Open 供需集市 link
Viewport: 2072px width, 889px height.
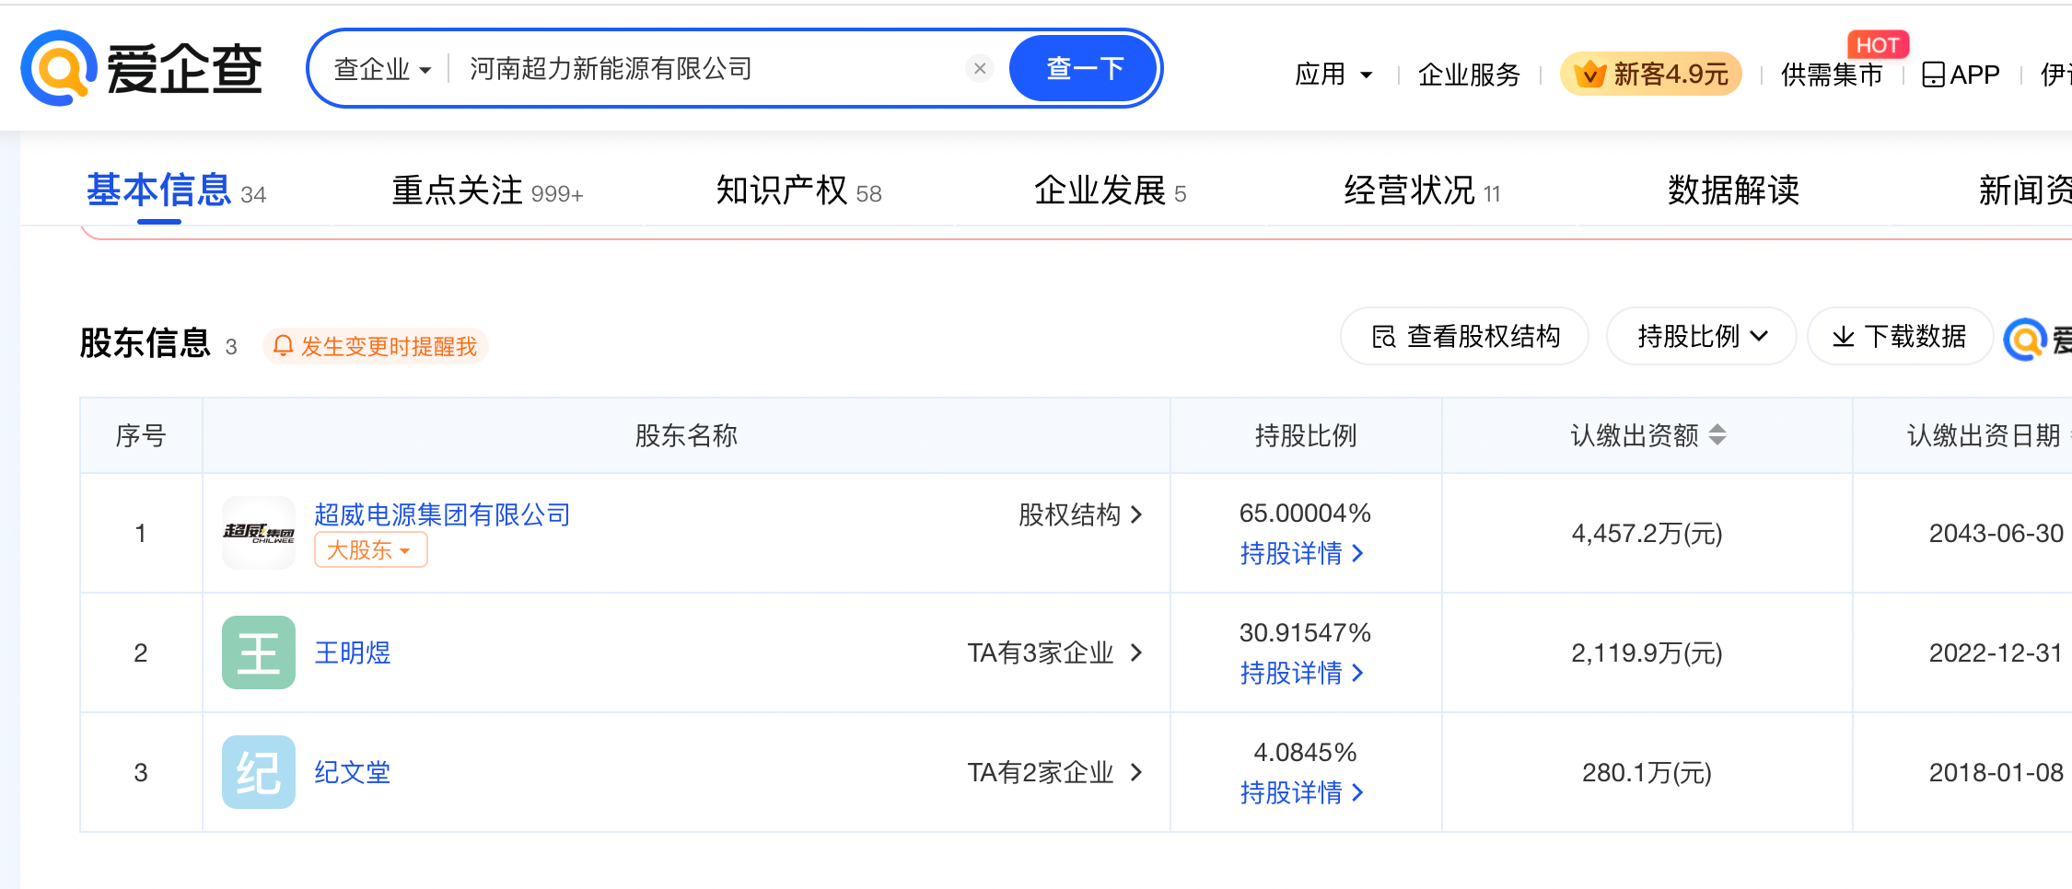pos(1832,75)
